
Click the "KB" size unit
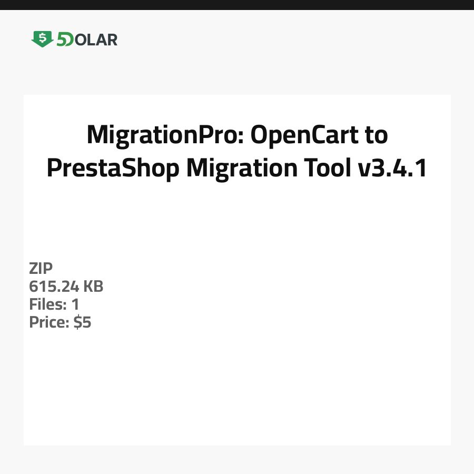[94, 287]
